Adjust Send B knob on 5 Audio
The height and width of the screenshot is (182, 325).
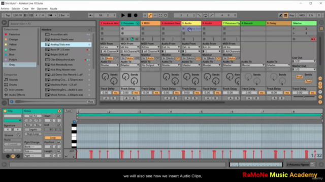coord(195,81)
